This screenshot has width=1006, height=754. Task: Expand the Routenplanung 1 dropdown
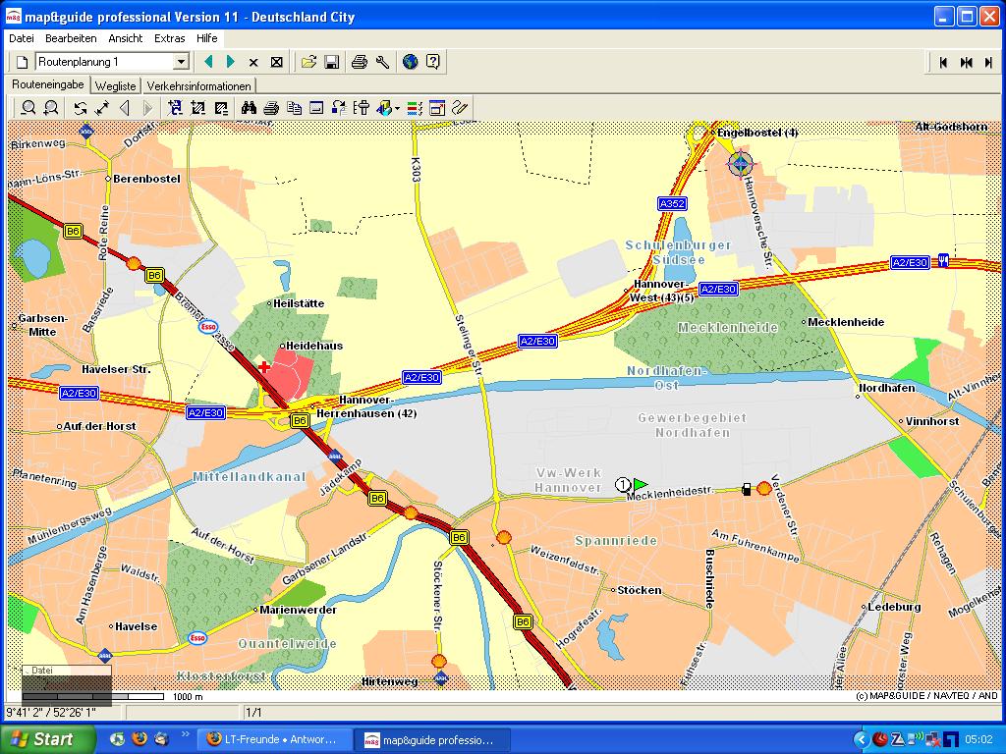(181, 62)
